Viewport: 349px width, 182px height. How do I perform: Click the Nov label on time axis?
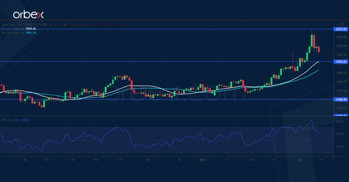97,160
